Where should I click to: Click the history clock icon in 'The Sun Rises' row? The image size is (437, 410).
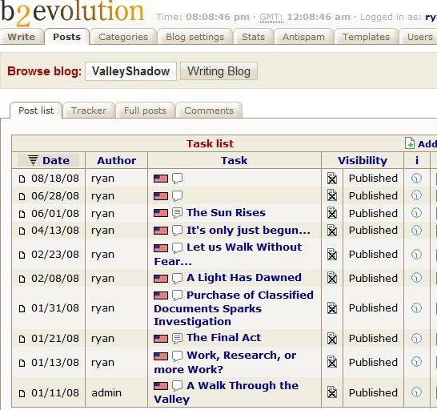[x=416, y=213]
